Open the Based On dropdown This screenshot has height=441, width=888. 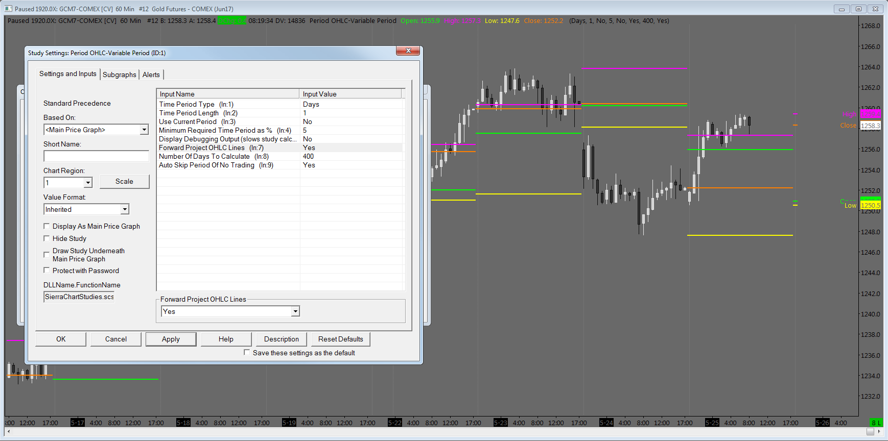(x=144, y=130)
